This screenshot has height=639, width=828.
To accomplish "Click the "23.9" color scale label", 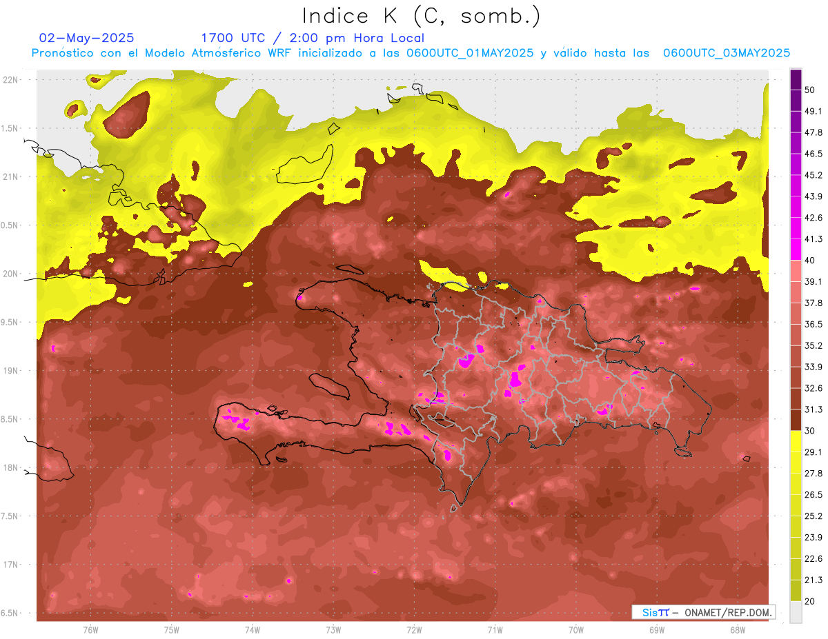I will (814, 537).
